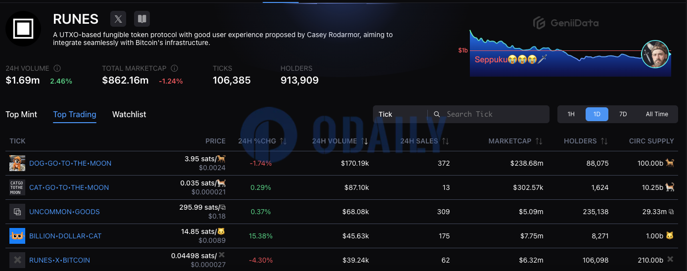Click the 3.95 sats price cell
The height and width of the screenshot is (271, 687).
pyautogui.click(x=205, y=159)
